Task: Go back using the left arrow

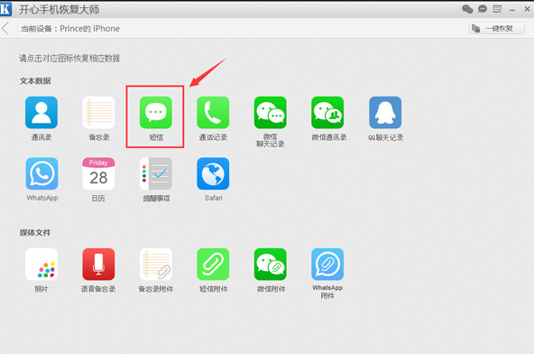Action: pyautogui.click(x=5, y=28)
